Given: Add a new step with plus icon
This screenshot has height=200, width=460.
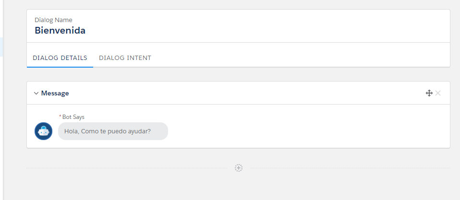Looking at the screenshot, I should [239, 168].
